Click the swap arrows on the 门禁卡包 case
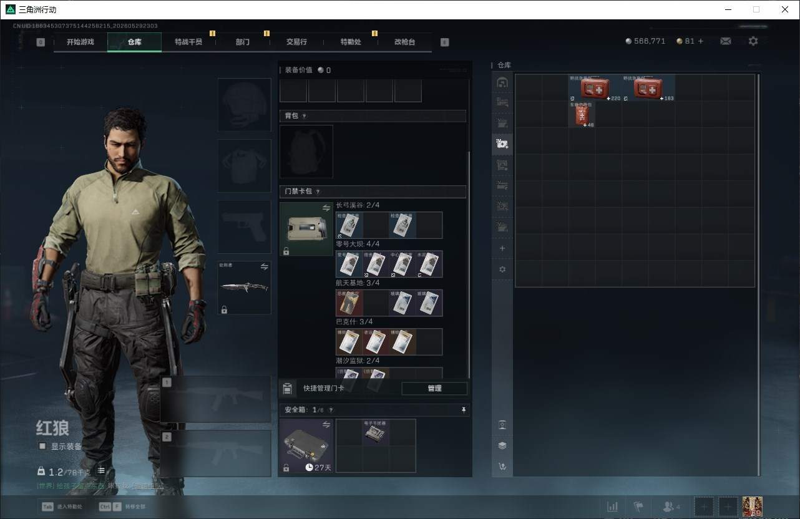 tap(326, 208)
